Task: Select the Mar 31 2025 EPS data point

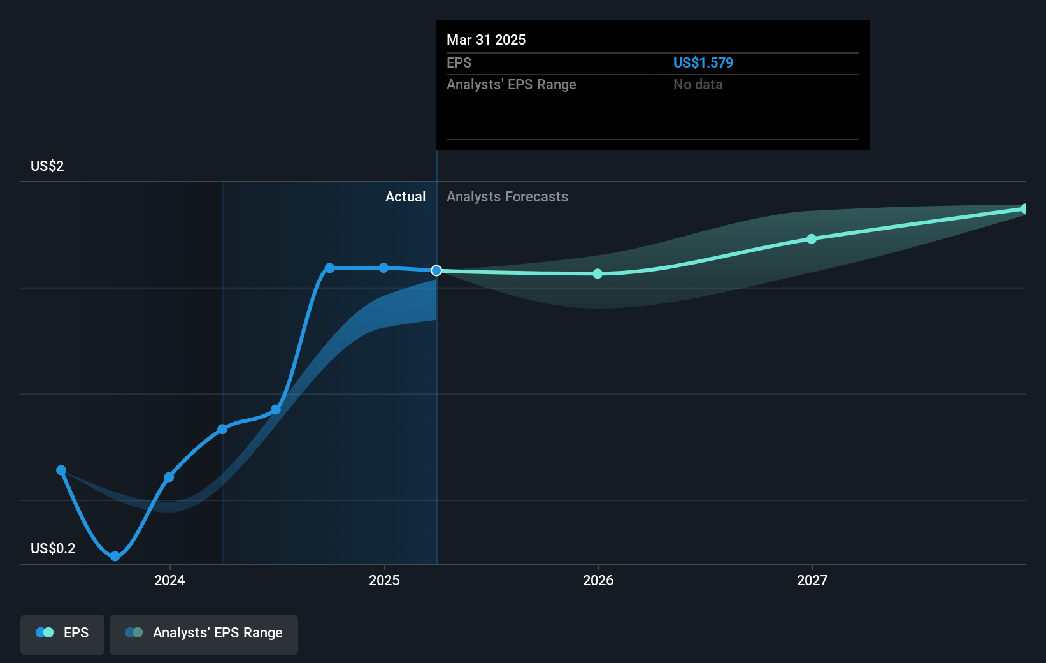Action: click(436, 271)
